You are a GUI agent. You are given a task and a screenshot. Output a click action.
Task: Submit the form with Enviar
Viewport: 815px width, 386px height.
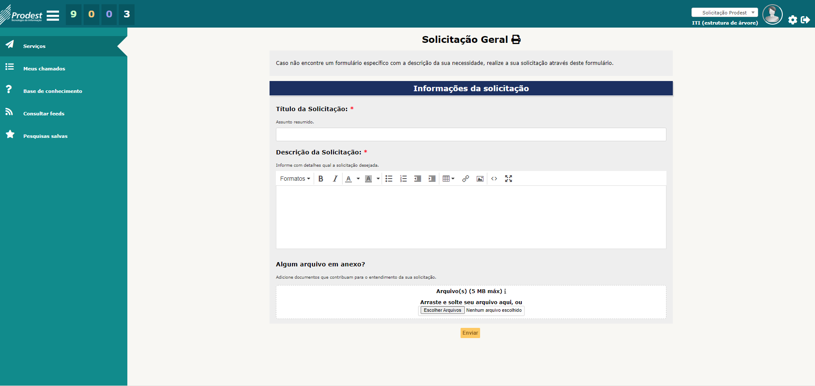point(470,333)
